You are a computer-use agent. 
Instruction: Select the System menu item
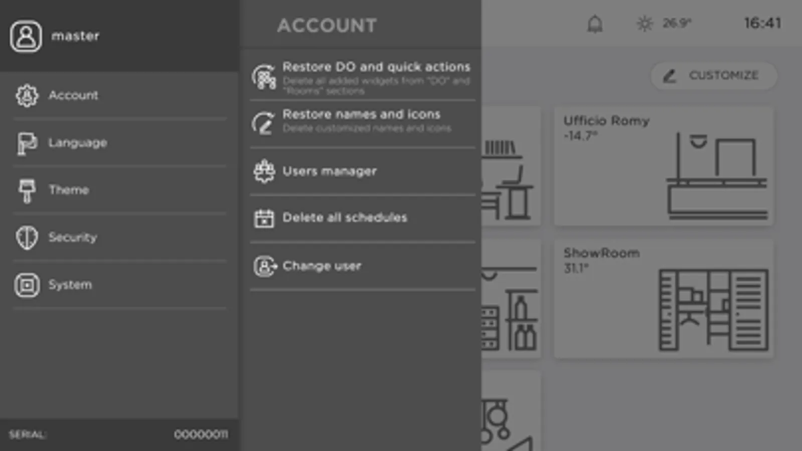[119, 285]
